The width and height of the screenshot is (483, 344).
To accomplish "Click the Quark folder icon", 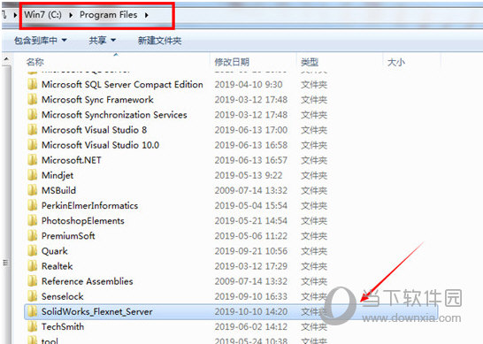I will tap(33, 251).
